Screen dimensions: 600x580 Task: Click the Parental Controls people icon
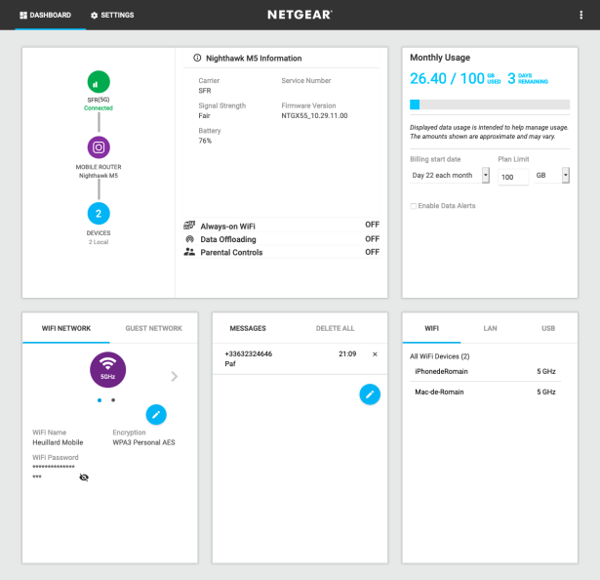(189, 252)
